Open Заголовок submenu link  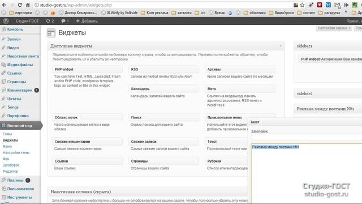tap(11, 165)
